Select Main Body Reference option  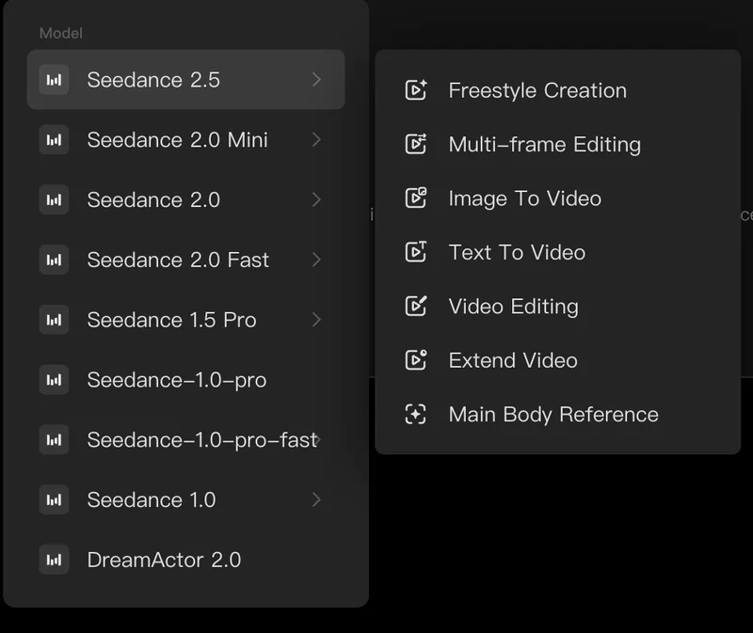click(x=557, y=414)
